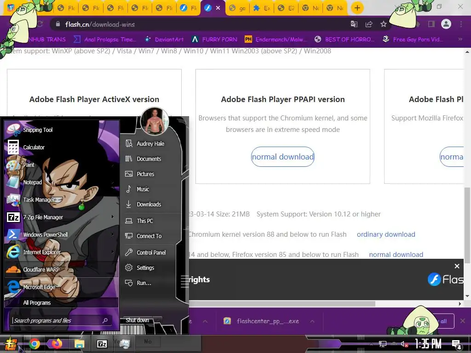
Task: Open Notepad in the Start menu
Action: (x=62, y=182)
